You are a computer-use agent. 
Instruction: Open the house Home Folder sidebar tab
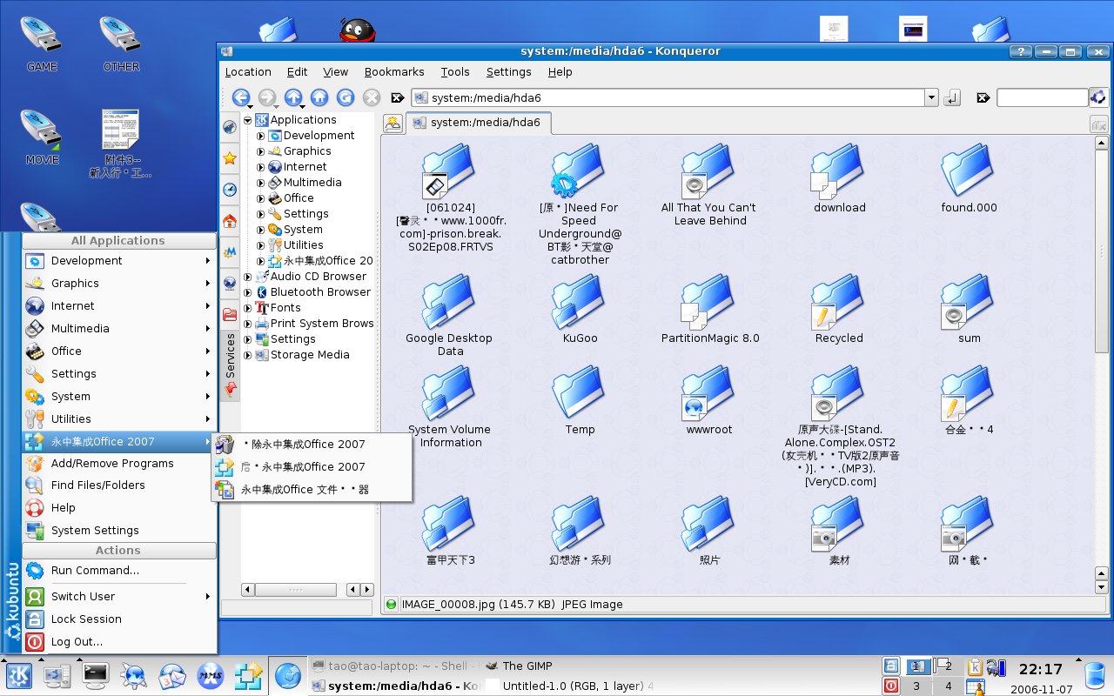[x=230, y=220]
